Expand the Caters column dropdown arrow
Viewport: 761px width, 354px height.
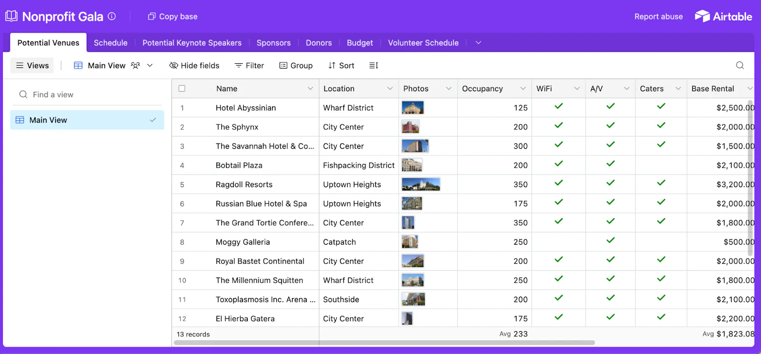coord(678,89)
